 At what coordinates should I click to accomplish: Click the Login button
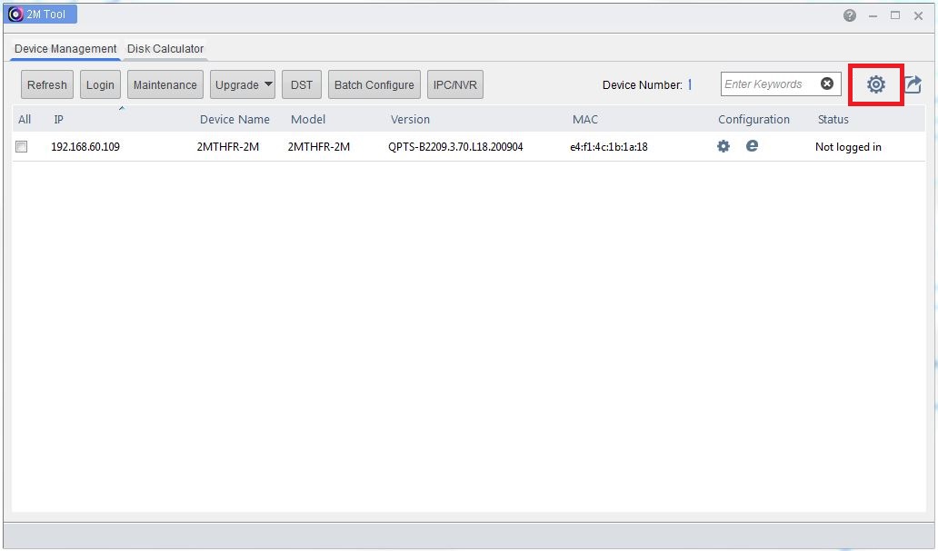100,84
